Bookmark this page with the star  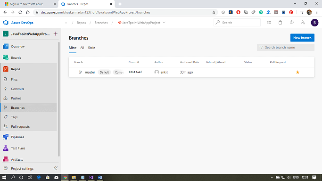(x=214, y=12)
